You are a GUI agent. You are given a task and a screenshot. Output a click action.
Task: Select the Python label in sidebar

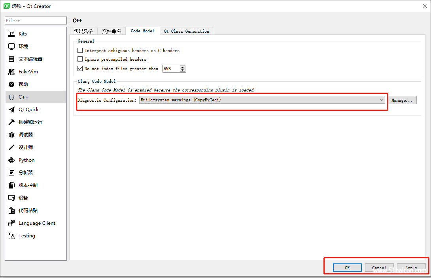click(x=26, y=160)
